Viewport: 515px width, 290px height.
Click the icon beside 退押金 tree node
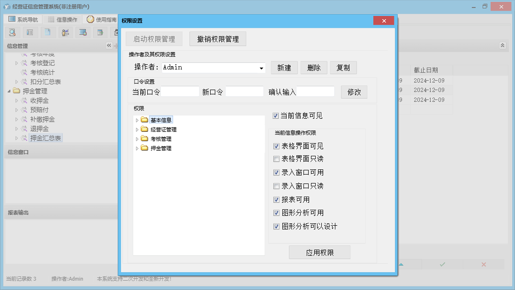(24, 129)
